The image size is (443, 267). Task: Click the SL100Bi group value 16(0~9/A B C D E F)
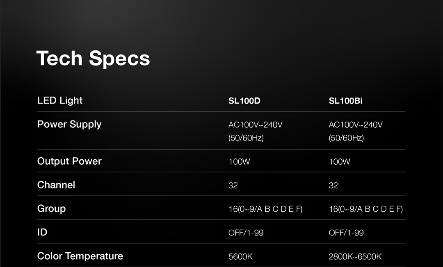coord(365,209)
